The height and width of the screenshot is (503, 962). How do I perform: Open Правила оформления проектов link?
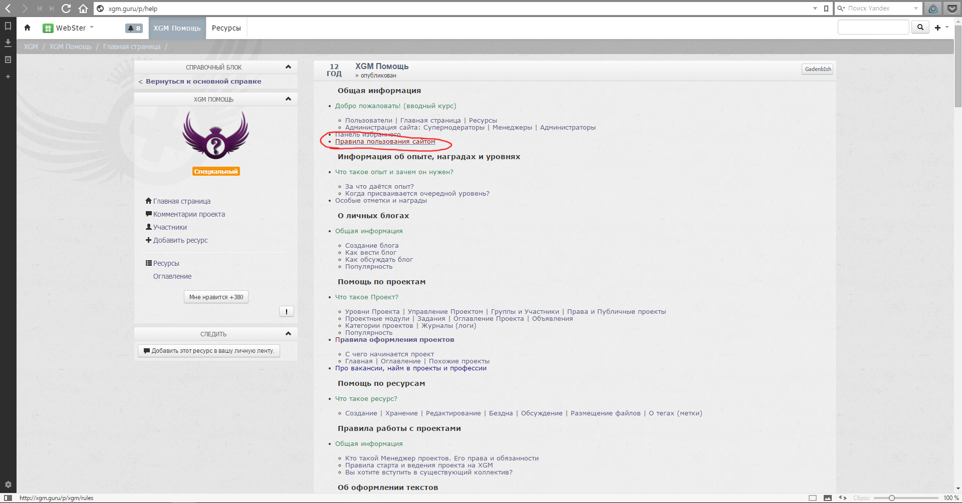[x=395, y=340]
